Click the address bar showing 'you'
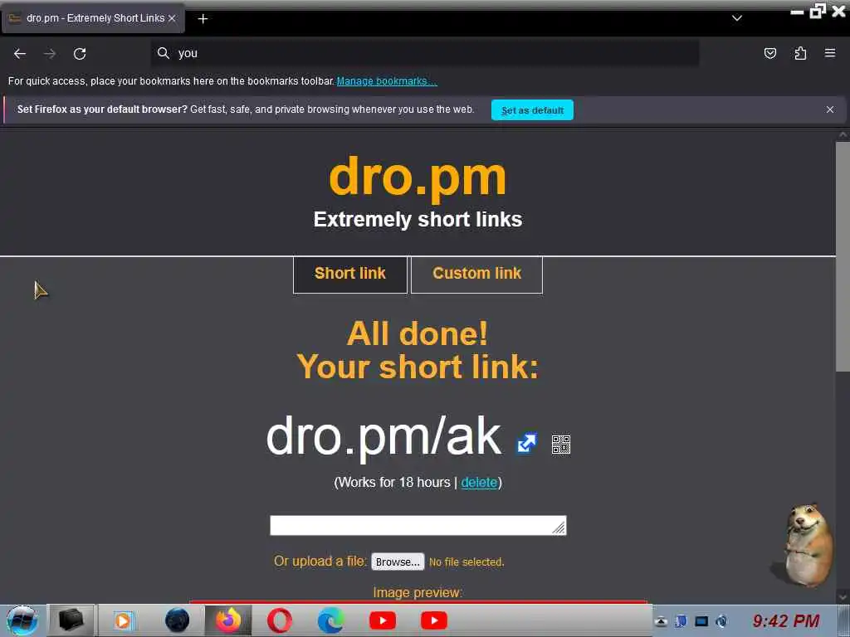Viewport: 850px width, 637px height. (424, 53)
